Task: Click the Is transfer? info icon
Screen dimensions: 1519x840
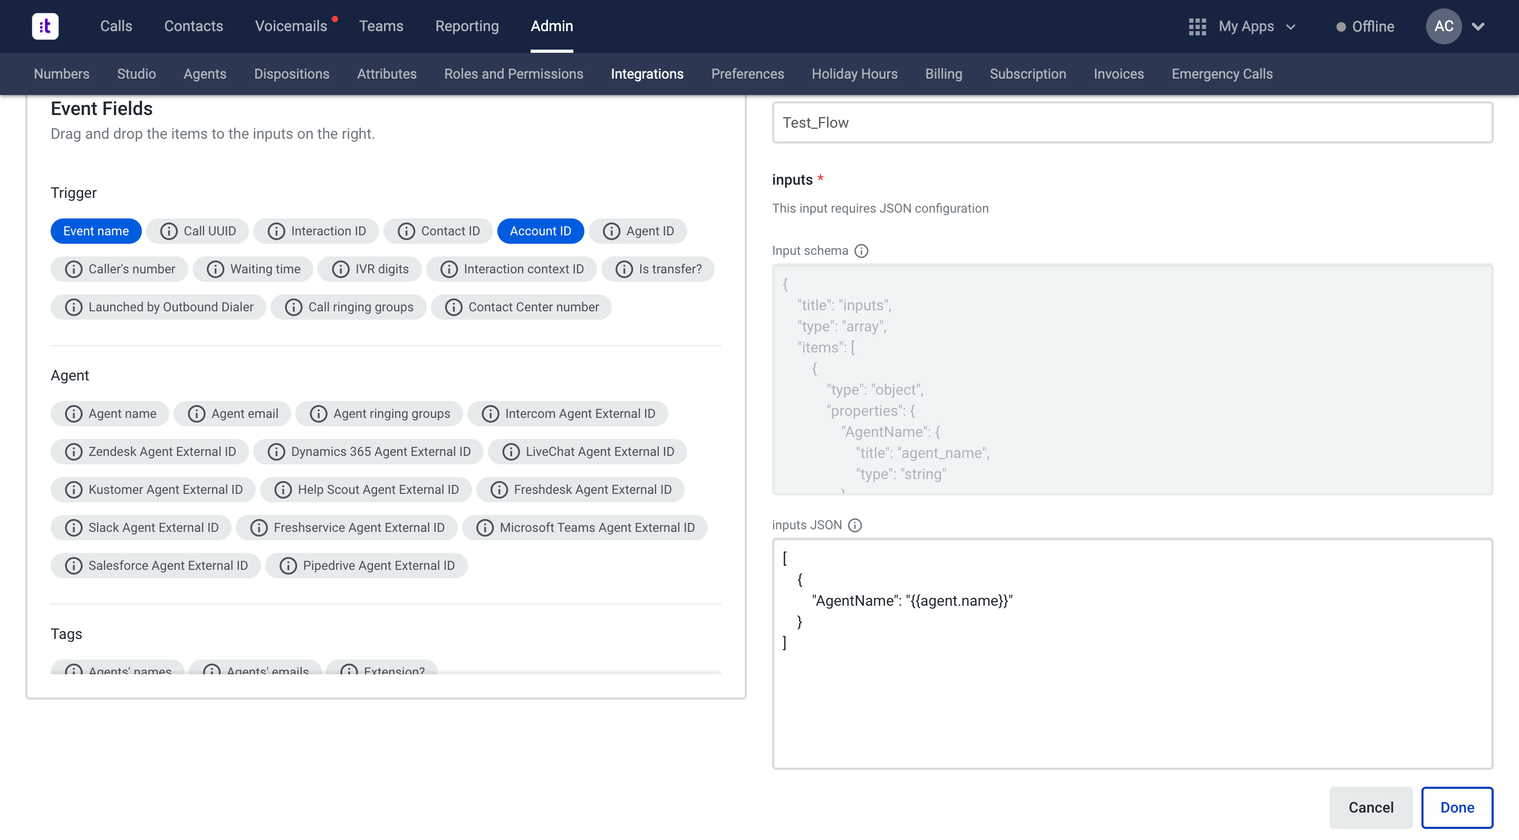Action: [624, 269]
